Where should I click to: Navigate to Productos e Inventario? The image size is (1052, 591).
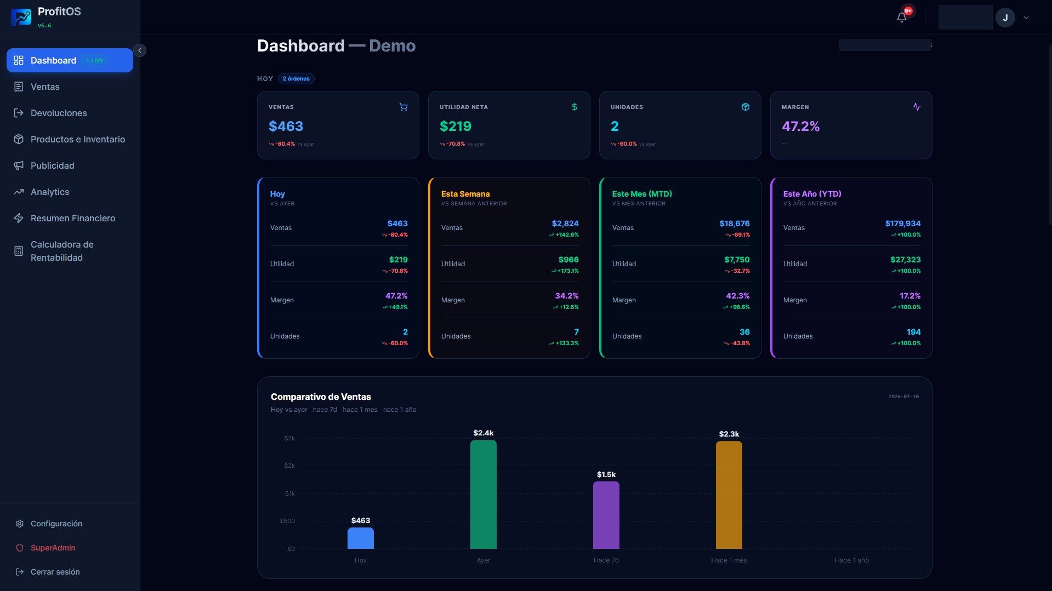tap(70, 139)
